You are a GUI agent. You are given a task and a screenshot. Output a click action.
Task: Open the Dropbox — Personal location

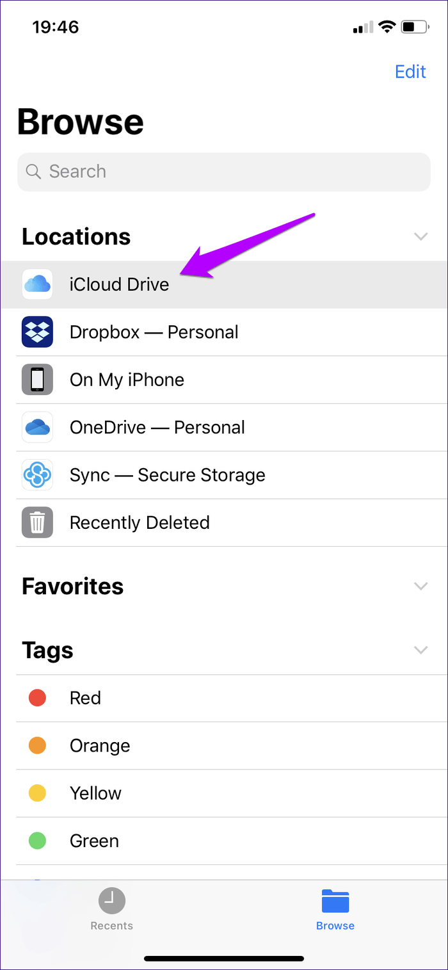[x=154, y=332]
